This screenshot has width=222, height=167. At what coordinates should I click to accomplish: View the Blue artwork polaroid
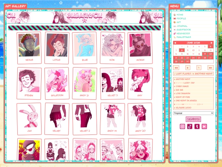click(x=85, y=48)
